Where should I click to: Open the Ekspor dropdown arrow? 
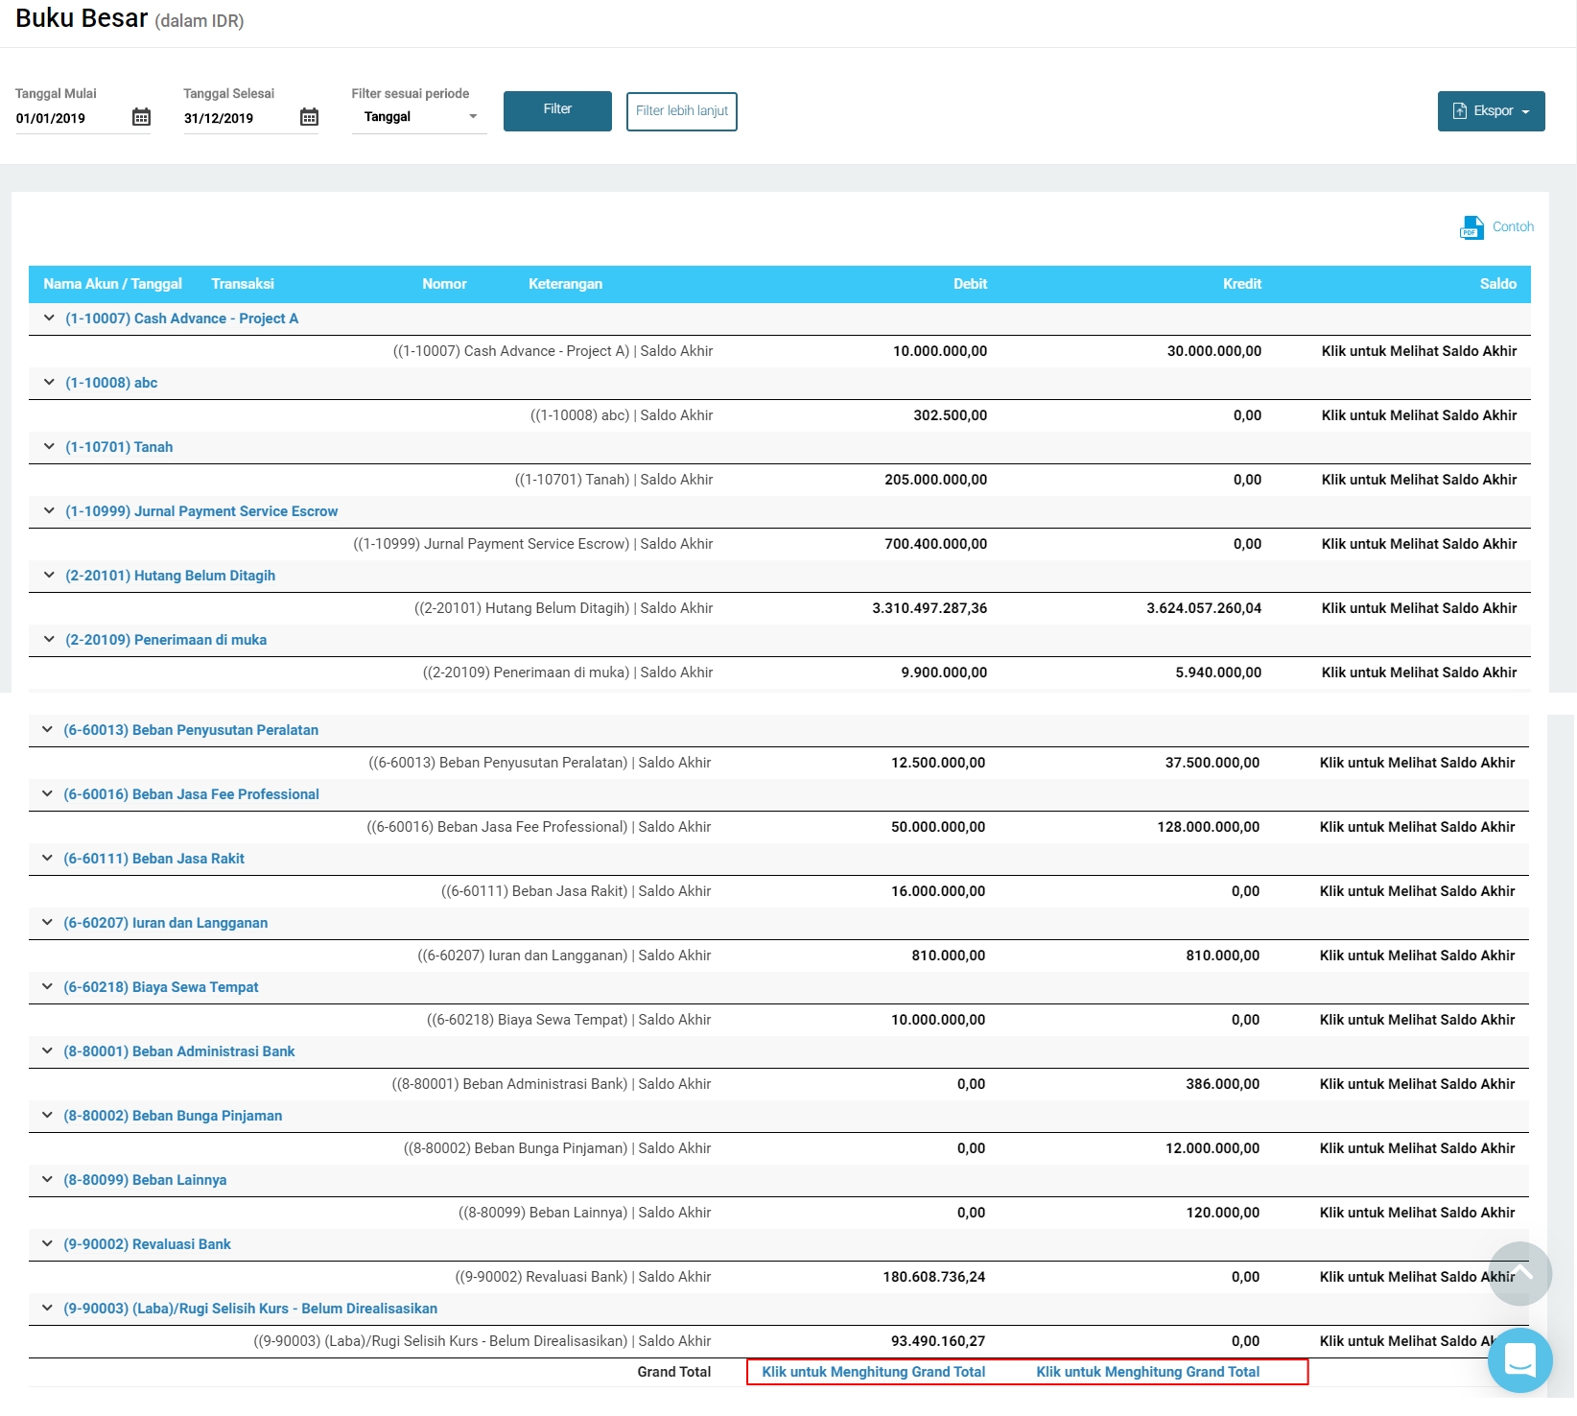tap(1527, 110)
